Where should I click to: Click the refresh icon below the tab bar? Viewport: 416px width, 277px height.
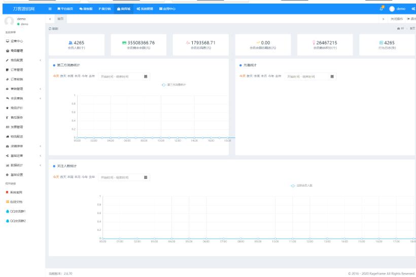[x=50, y=28]
